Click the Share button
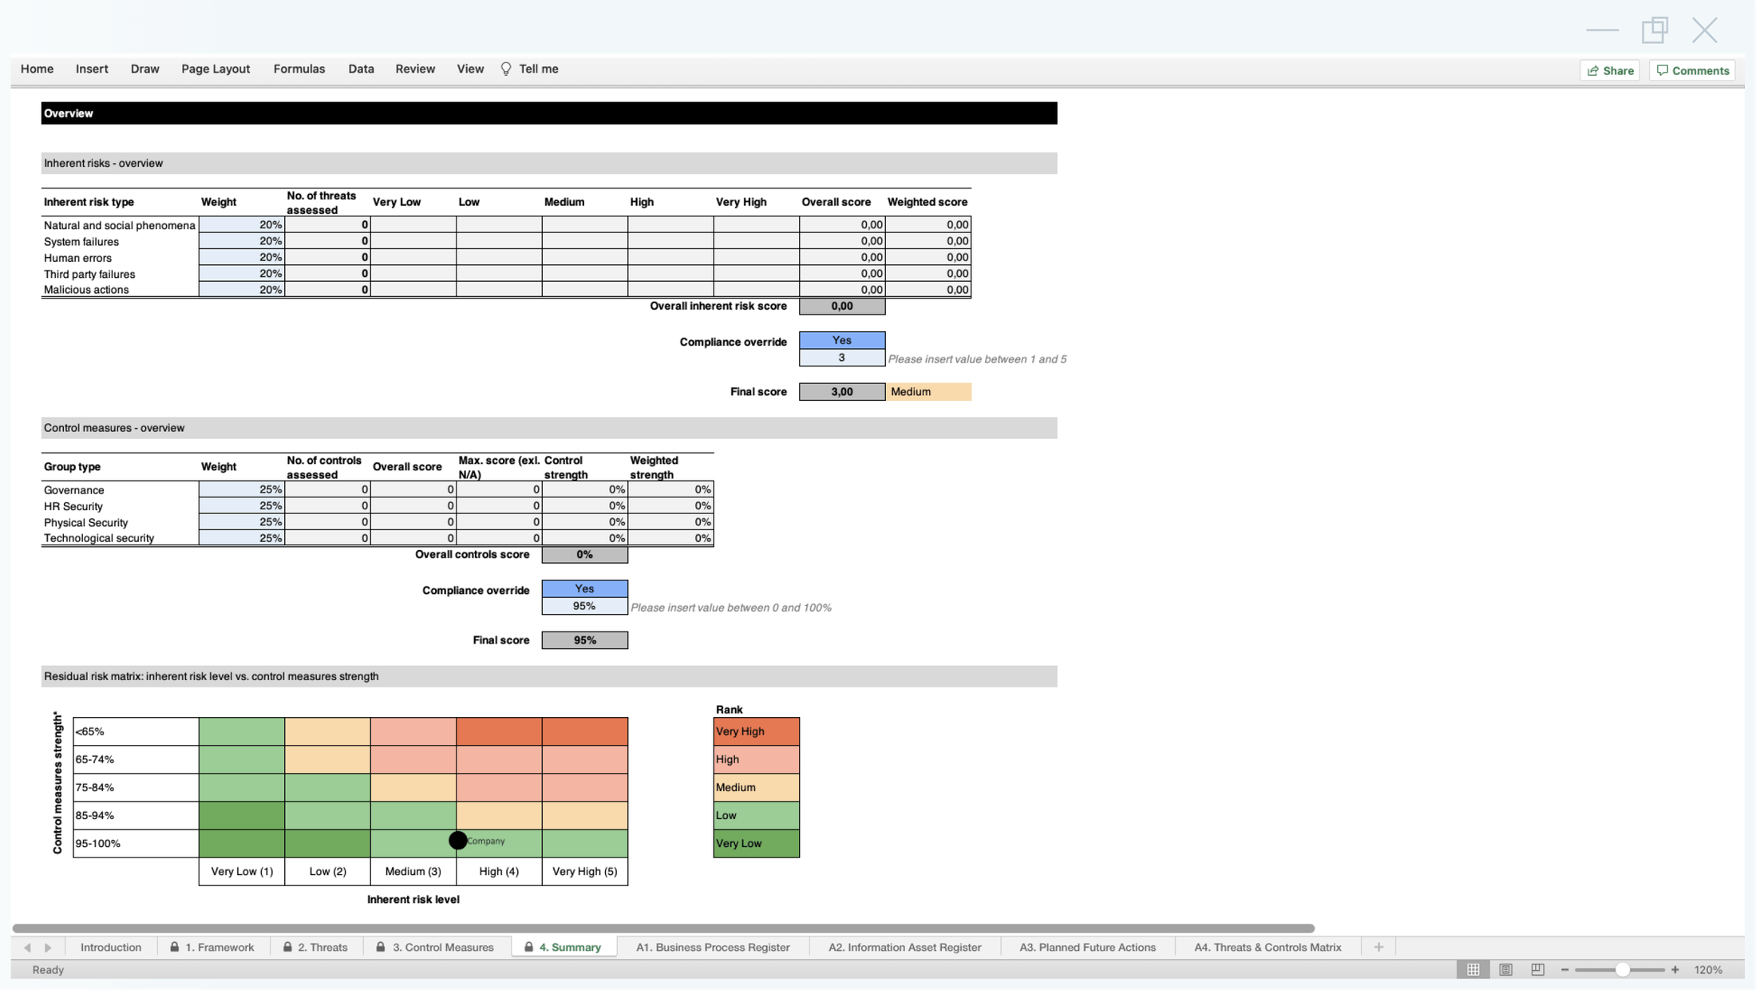 [x=1610, y=70]
